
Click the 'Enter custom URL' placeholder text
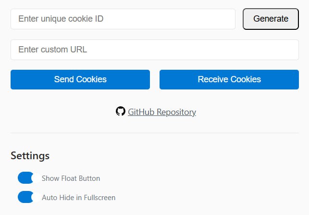click(52, 50)
